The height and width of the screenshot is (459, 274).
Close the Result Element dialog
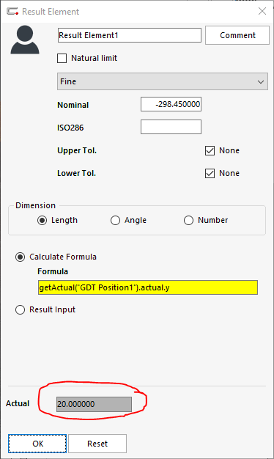point(262,11)
